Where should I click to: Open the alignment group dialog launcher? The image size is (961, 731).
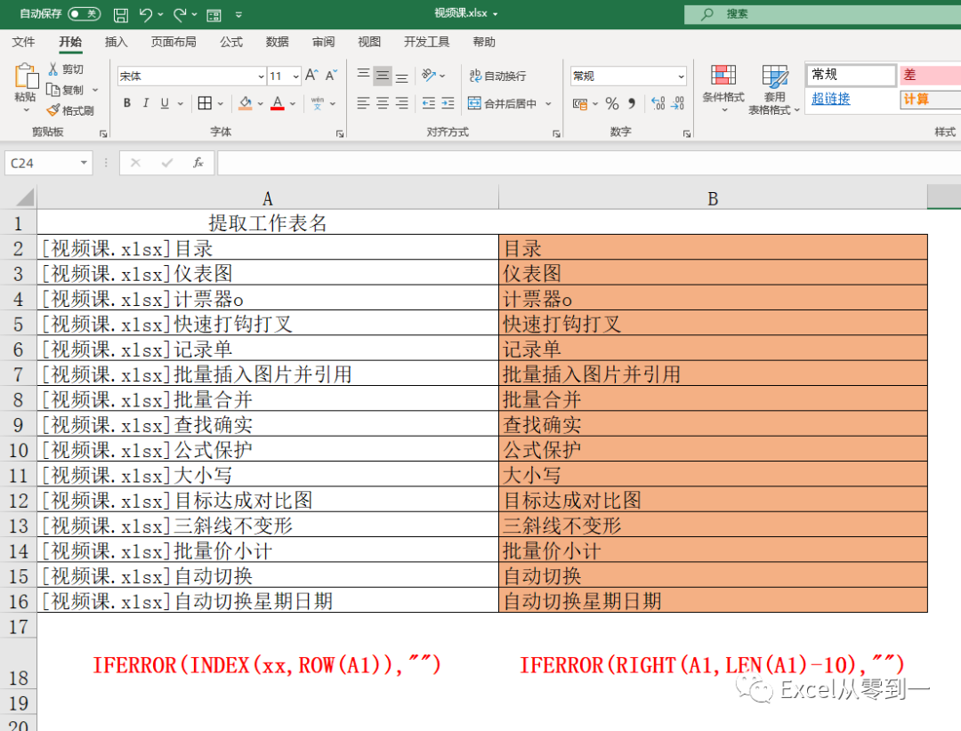tap(556, 133)
